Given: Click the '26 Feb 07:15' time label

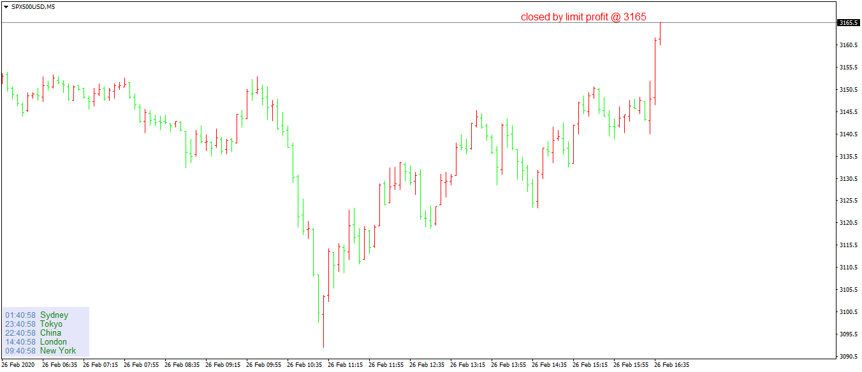Looking at the screenshot, I should pos(100,366).
